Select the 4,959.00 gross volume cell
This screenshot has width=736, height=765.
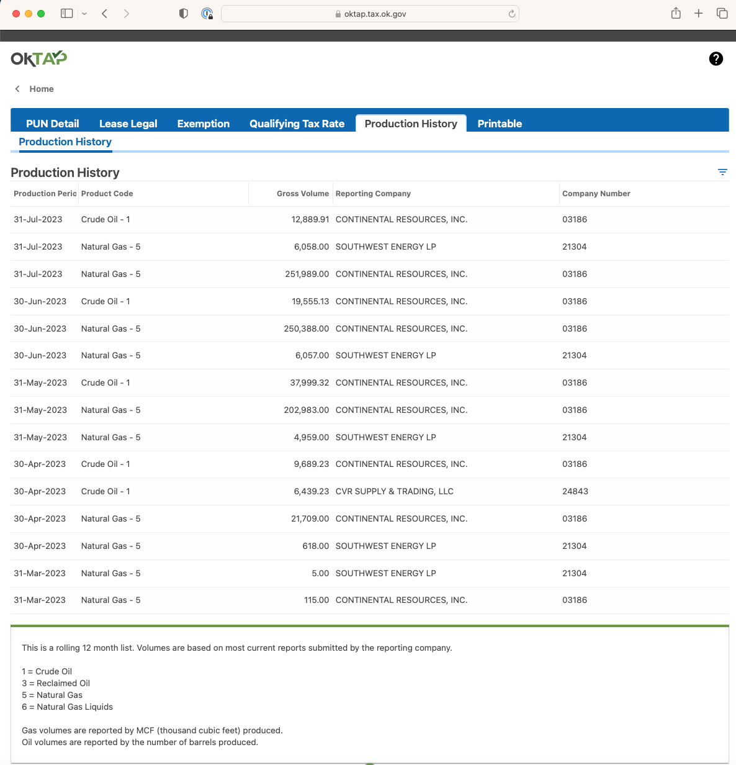tap(312, 437)
